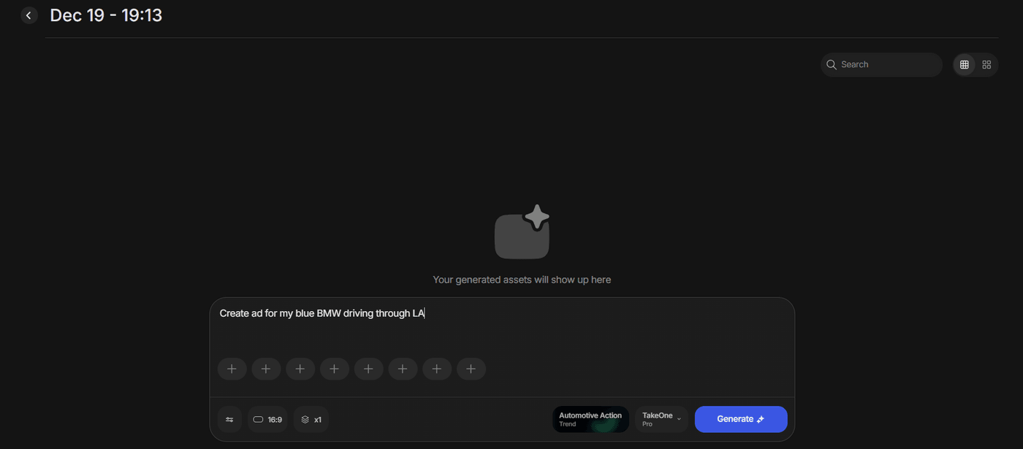Viewport: 1023px width, 449px height.
Task: Open the Automotive Action trend preset
Action: tap(590, 419)
